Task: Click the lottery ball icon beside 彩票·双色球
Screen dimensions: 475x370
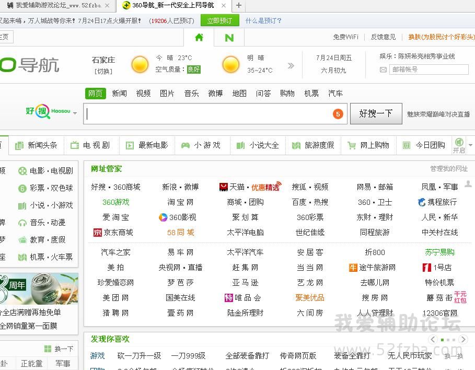Action: click(22, 189)
